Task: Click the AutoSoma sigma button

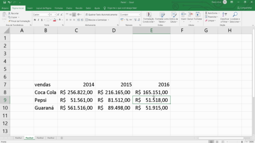Action: (211, 13)
